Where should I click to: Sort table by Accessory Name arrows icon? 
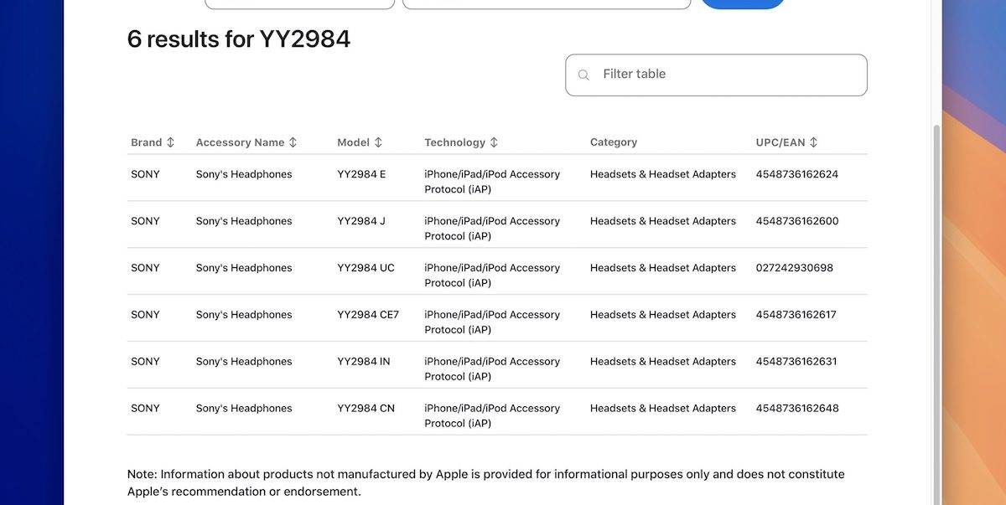293,142
